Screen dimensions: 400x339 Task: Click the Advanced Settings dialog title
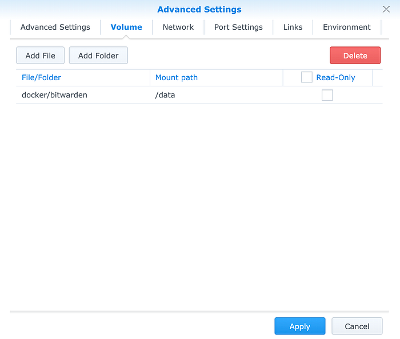point(199,9)
